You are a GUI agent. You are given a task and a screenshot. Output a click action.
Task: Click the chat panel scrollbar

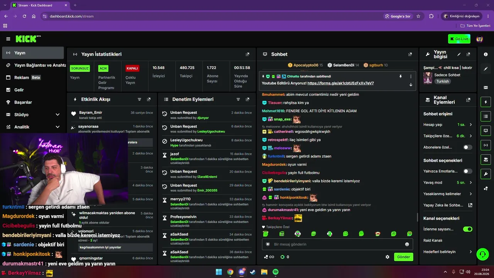pyautogui.click(x=417, y=217)
